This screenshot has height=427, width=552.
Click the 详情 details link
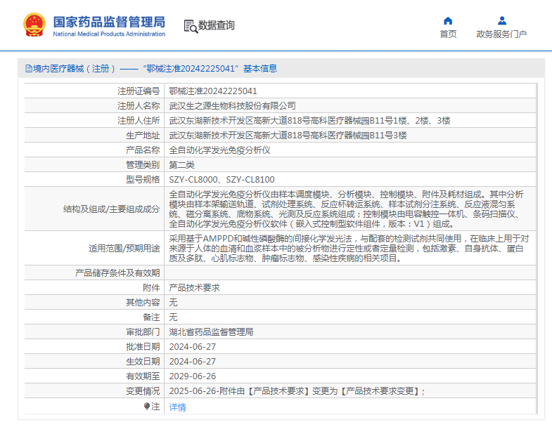177,407
